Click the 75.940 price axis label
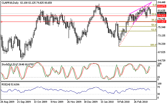This screenshot has height=104, width=167. point(161,27)
